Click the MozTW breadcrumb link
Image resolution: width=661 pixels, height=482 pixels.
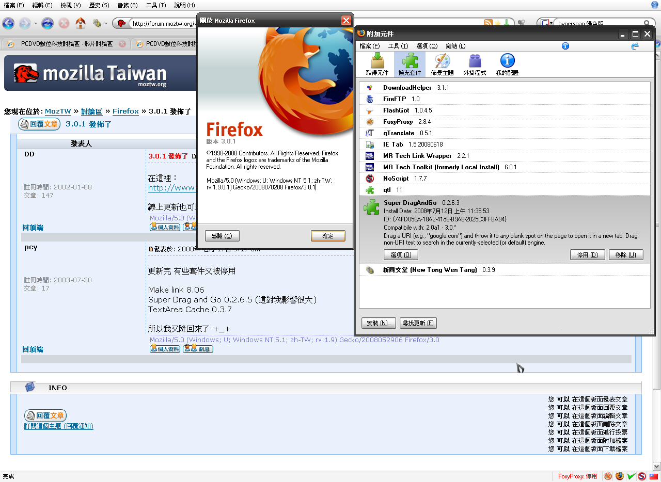pos(58,111)
